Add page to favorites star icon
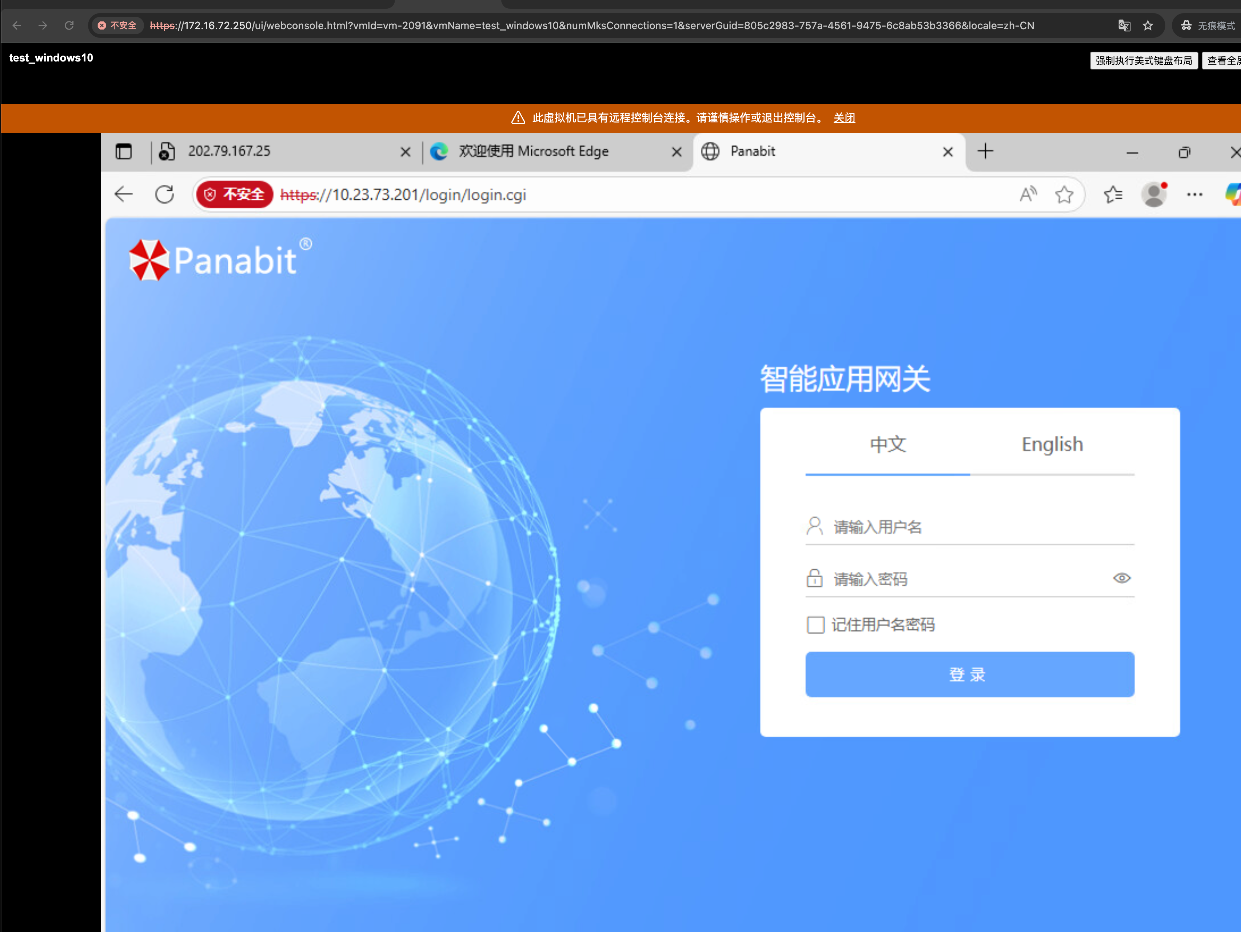 (x=1064, y=195)
